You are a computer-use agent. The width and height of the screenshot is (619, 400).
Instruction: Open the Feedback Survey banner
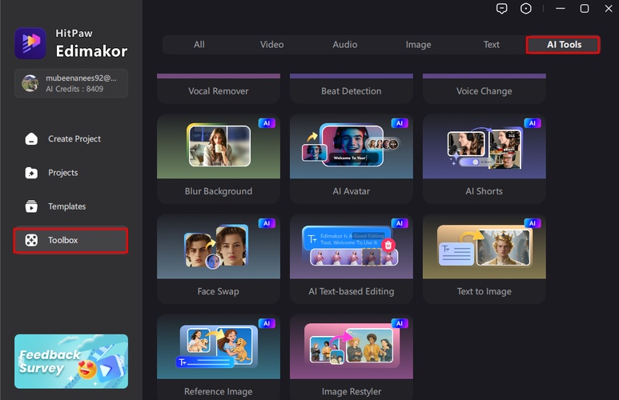71,361
